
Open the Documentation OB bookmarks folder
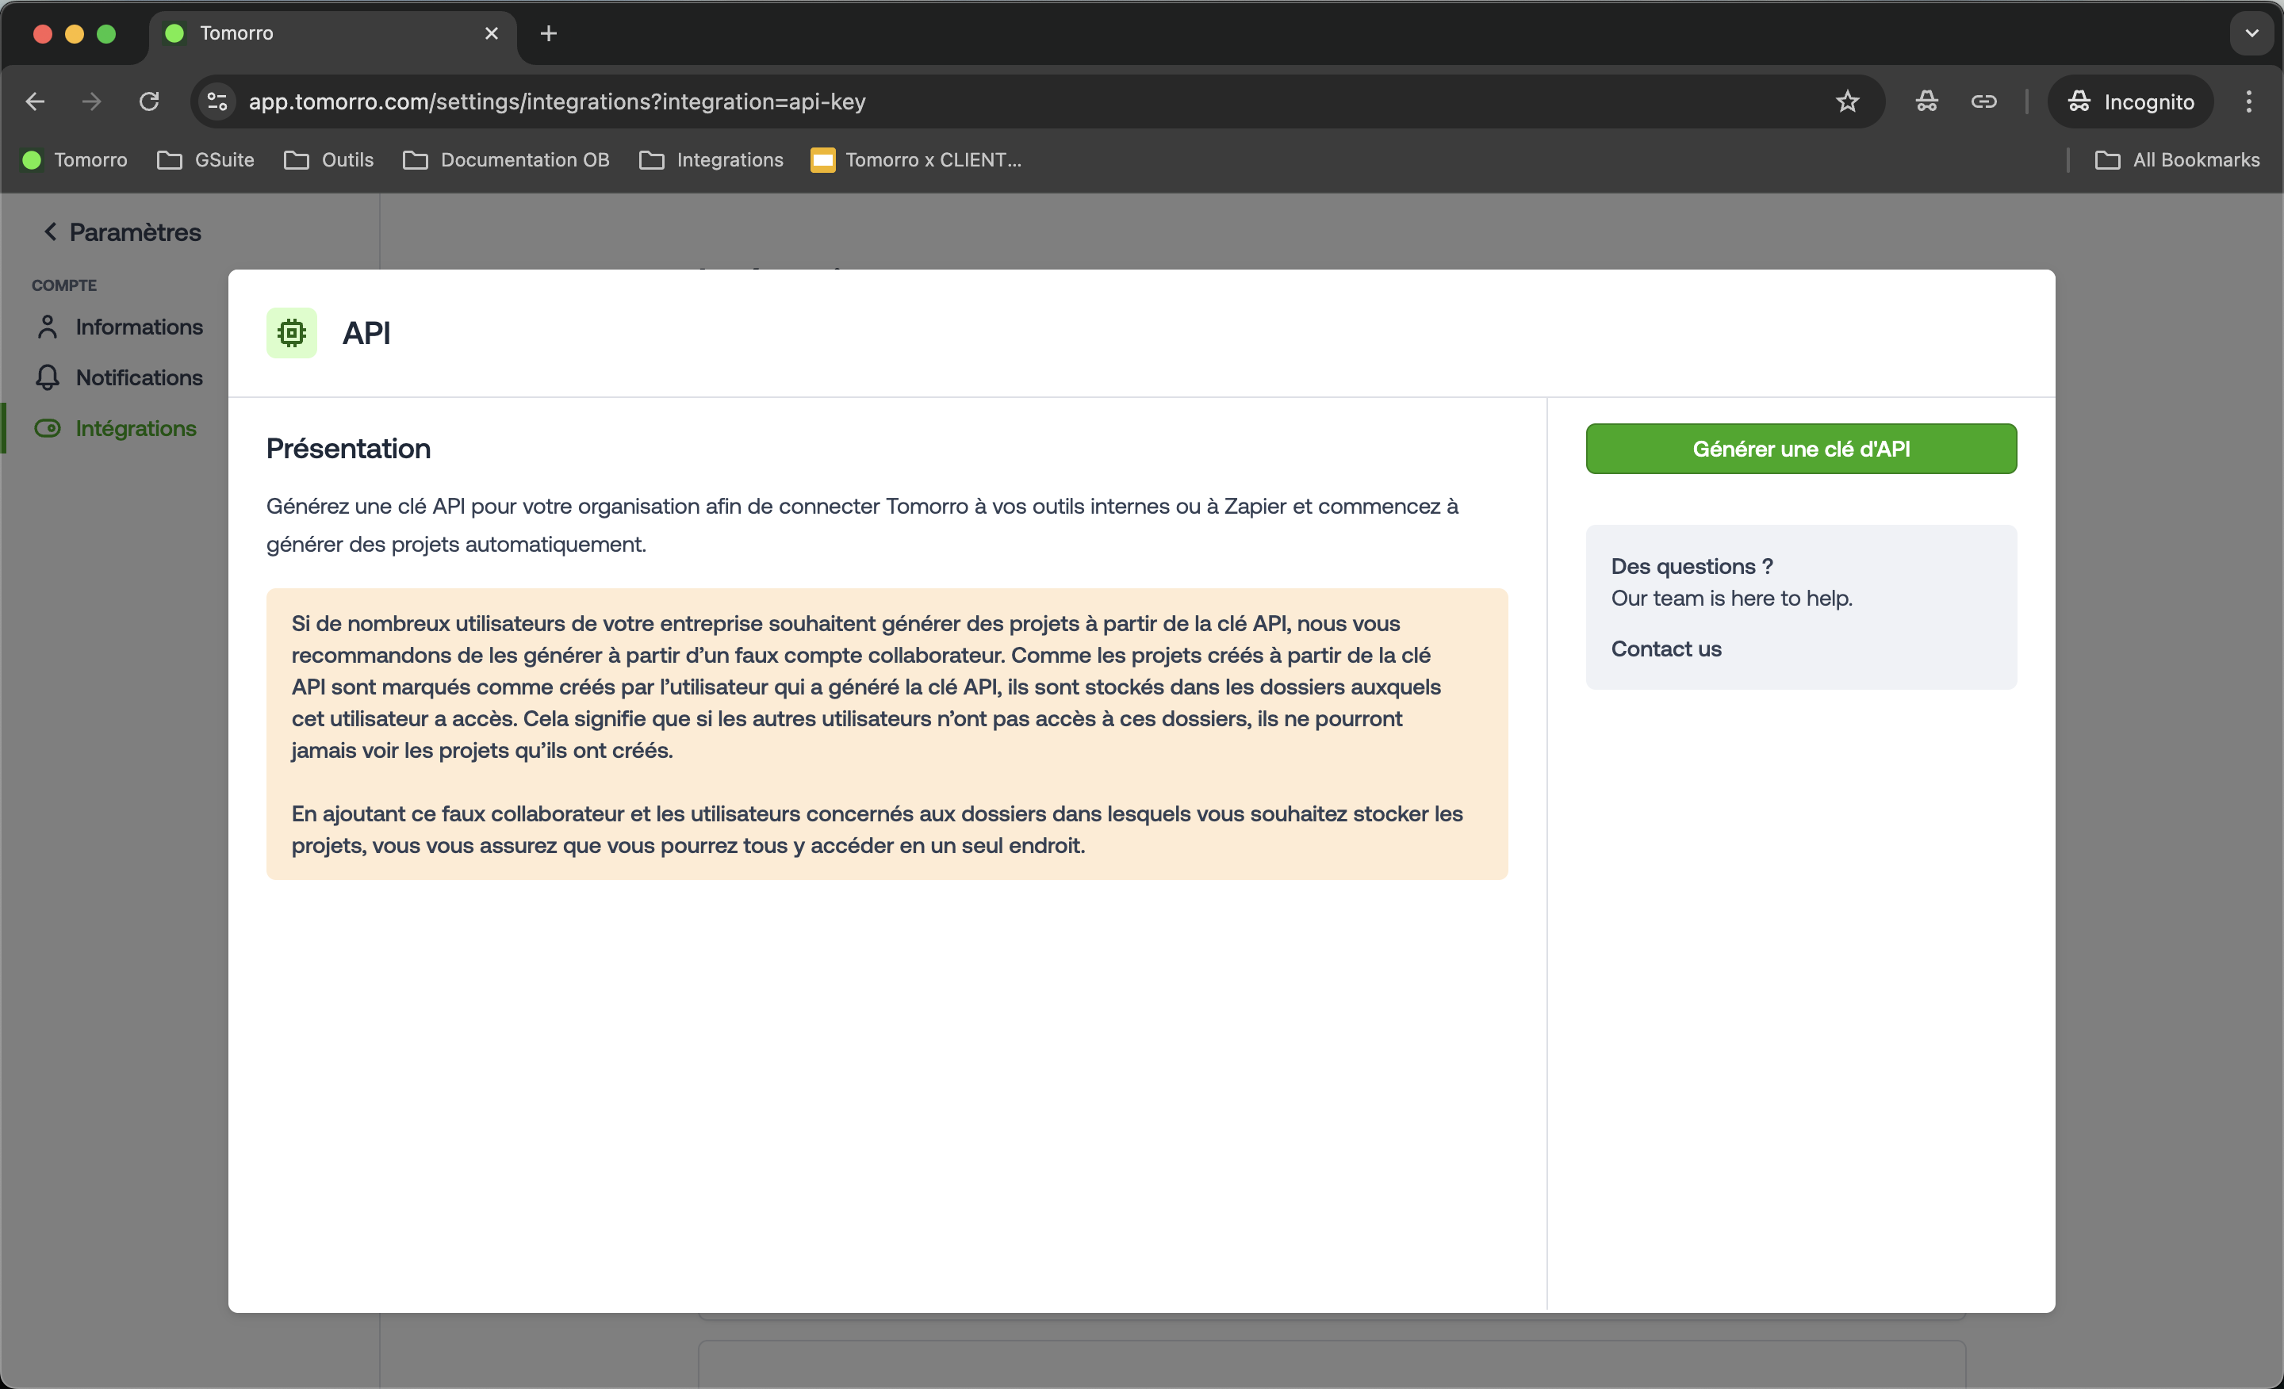[x=506, y=160]
